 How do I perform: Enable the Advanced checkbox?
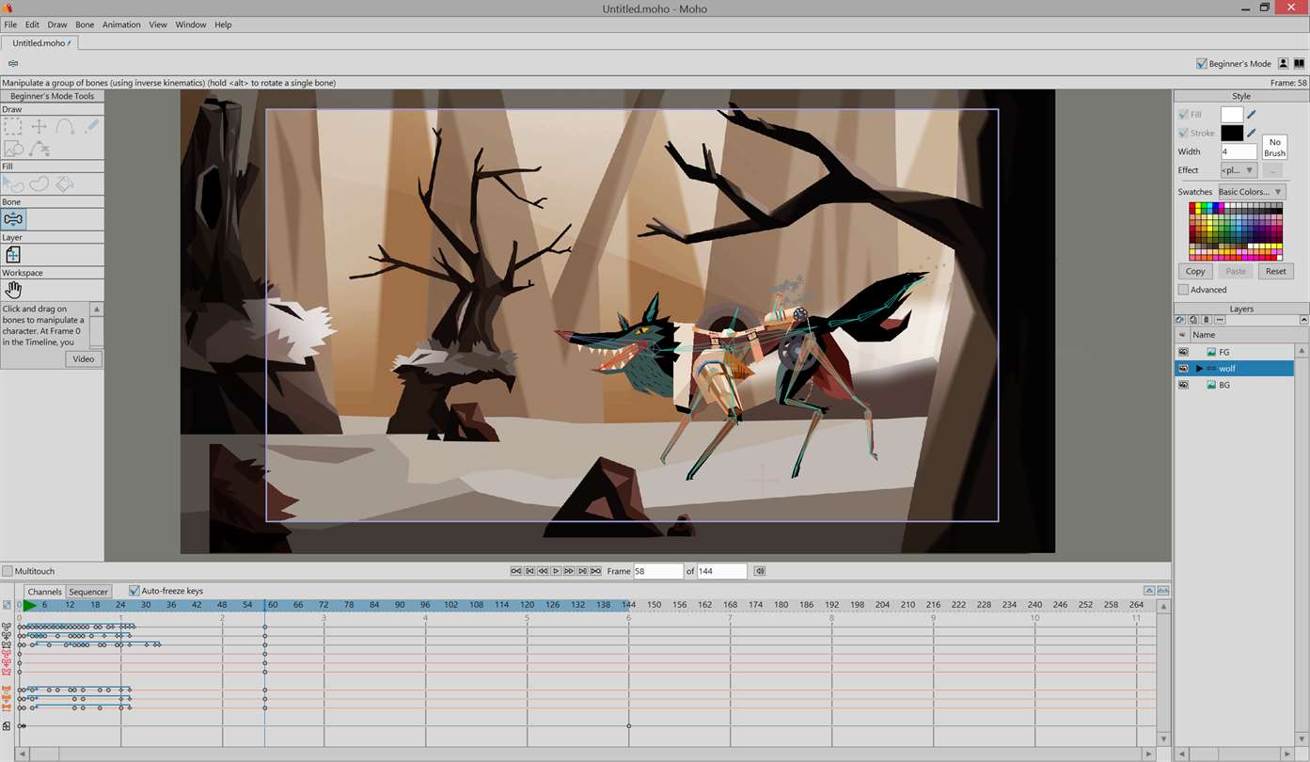[x=1183, y=290]
